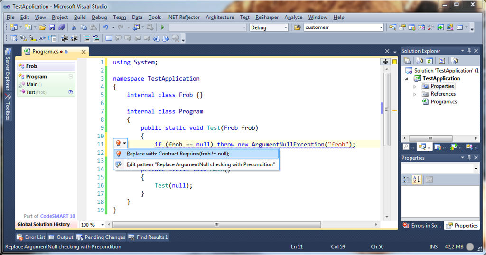The height and width of the screenshot is (255, 486).
Task: Open the Server Explorer side tab
Action: pos(8,69)
